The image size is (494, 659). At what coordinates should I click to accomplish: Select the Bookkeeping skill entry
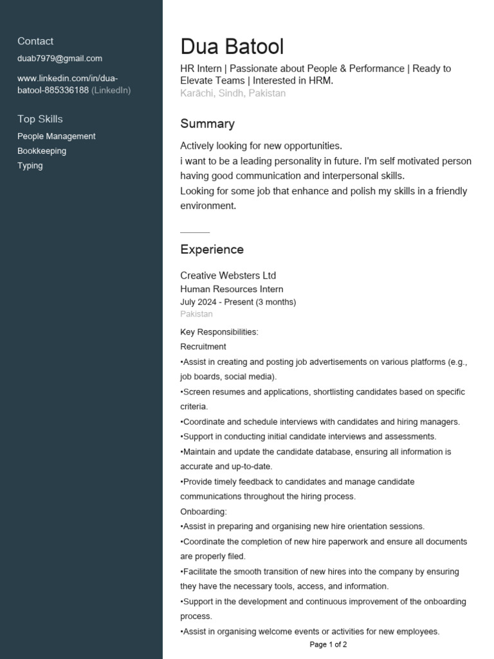tap(42, 151)
